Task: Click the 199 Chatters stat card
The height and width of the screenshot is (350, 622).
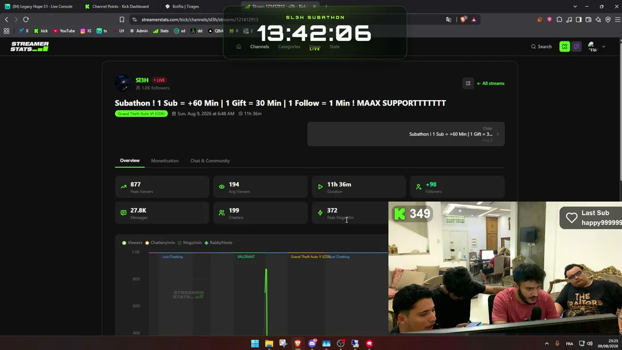Action: tap(260, 213)
